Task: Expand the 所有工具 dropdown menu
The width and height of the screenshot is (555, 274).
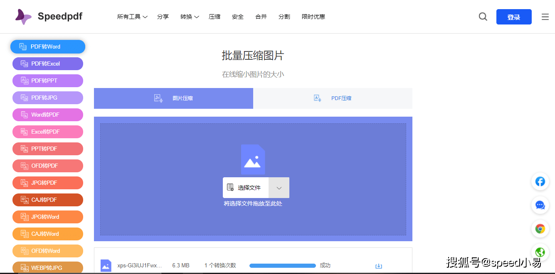Action: click(x=132, y=17)
